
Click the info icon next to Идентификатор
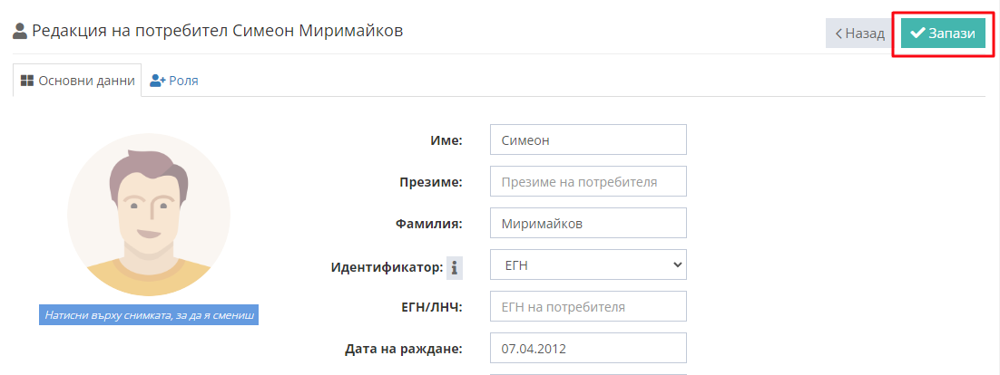pos(454,268)
